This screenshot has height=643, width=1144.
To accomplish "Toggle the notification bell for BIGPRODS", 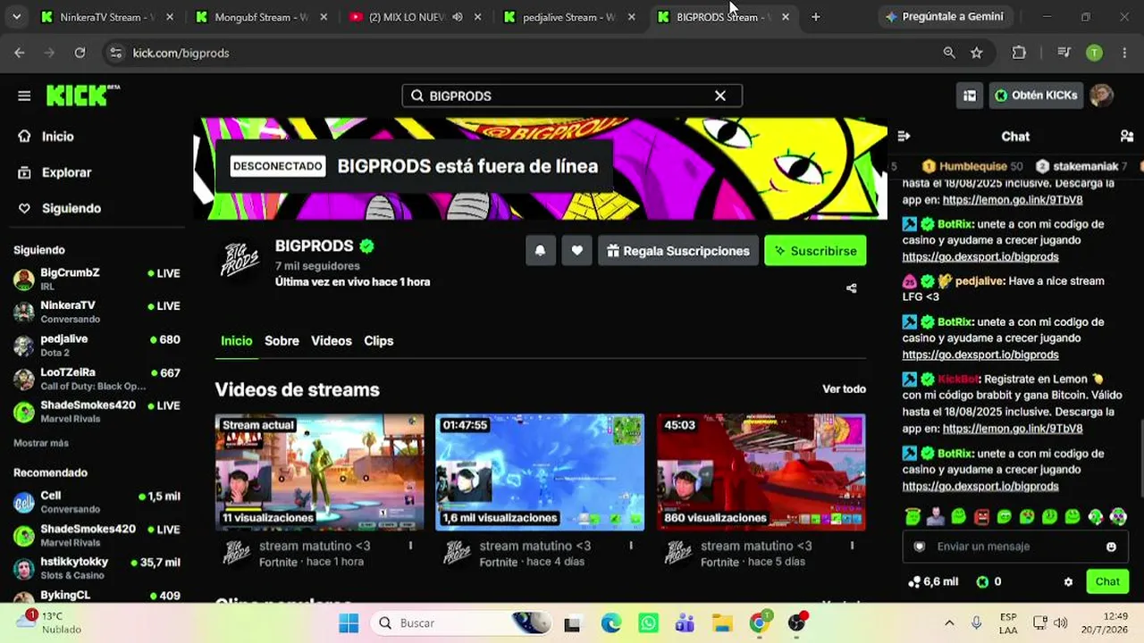I will 540,251.
